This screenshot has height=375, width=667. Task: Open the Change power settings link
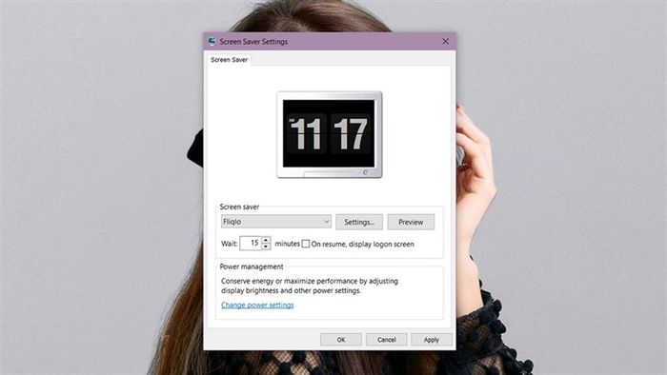pos(257,305)
